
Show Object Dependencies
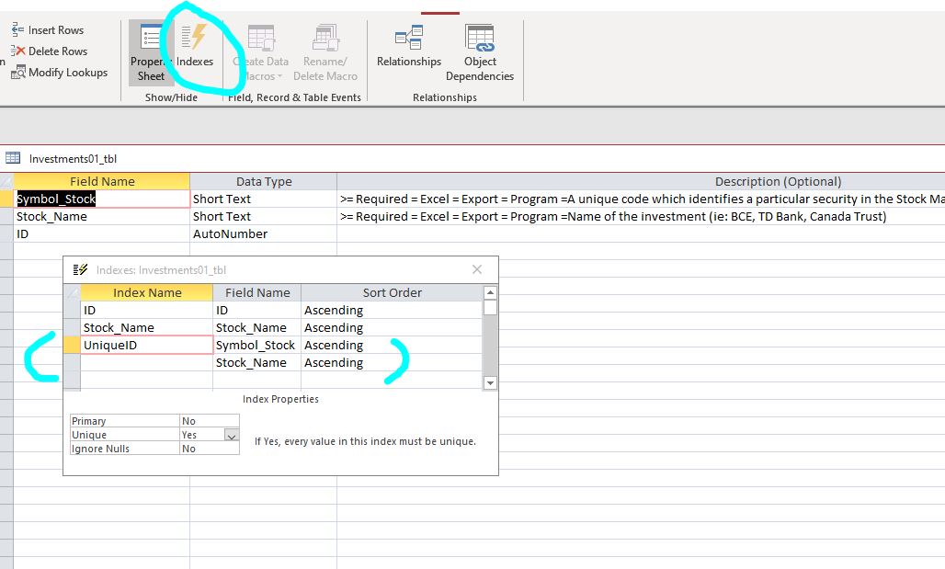[x=480, y=53]
